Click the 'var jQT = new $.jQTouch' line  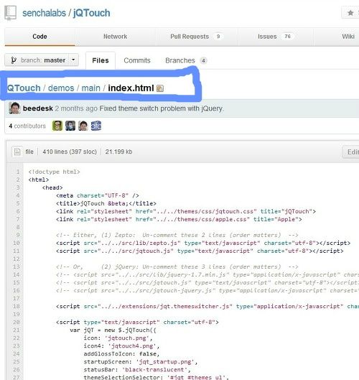pos(113,330)
